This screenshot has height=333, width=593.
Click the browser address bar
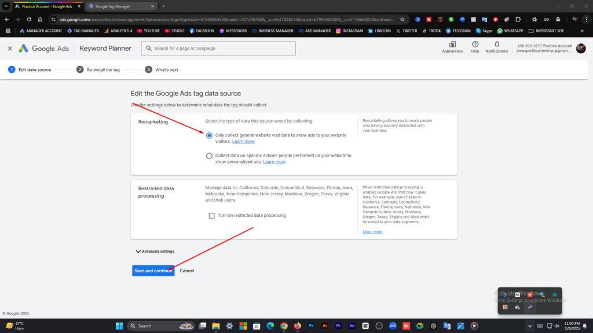point(227,19)
